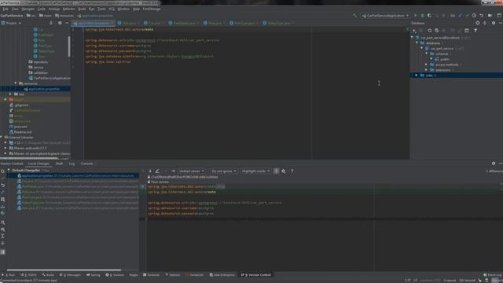Collapse the schemas node in Database tree

click(x=426, y=54)
